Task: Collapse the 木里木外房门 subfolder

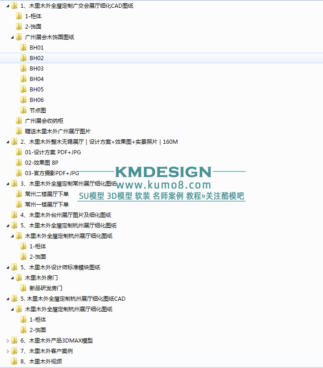Action: 12,277
